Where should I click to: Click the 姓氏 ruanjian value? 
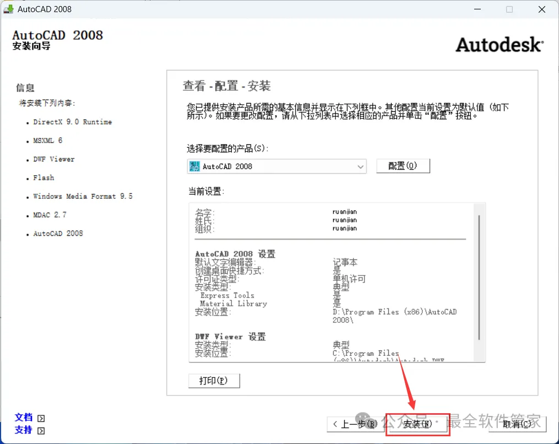click(344, 220)
